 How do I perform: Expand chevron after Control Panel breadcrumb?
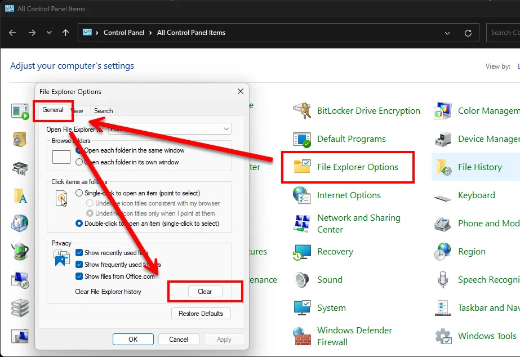pyautogui.click(x=150, y=33)
